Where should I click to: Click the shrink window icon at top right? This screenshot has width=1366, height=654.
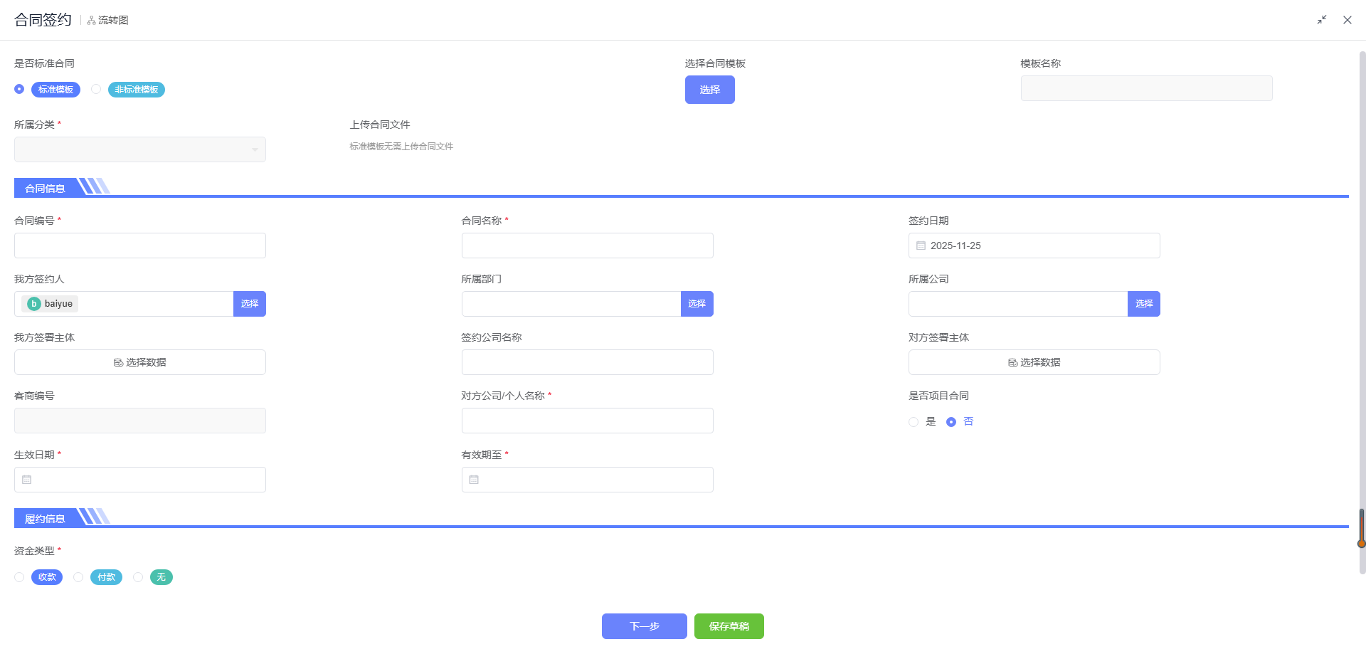(1321, 20)
